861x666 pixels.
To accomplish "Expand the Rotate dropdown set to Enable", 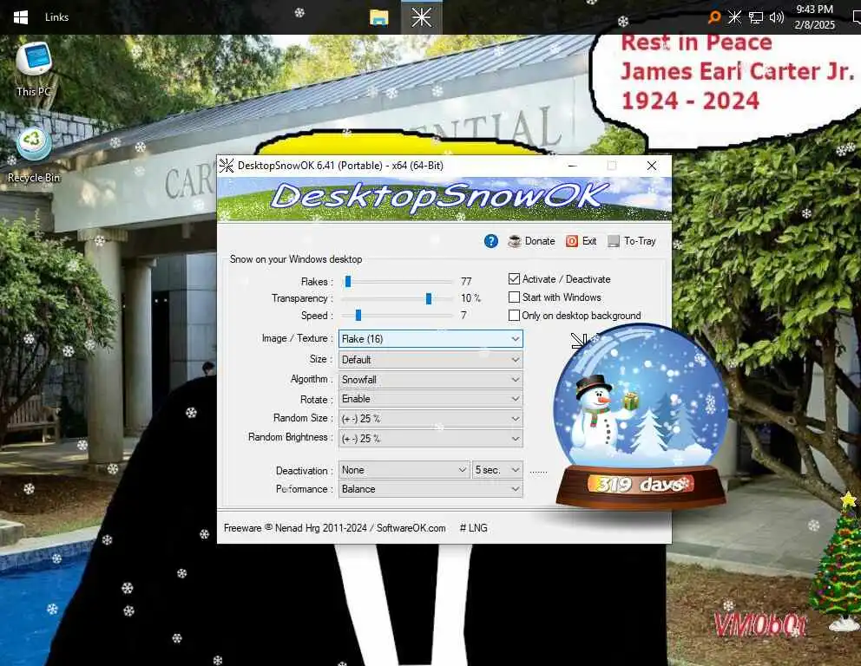I will click(x=430, y=399).
